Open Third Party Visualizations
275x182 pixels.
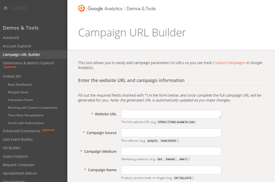[26, 115]
